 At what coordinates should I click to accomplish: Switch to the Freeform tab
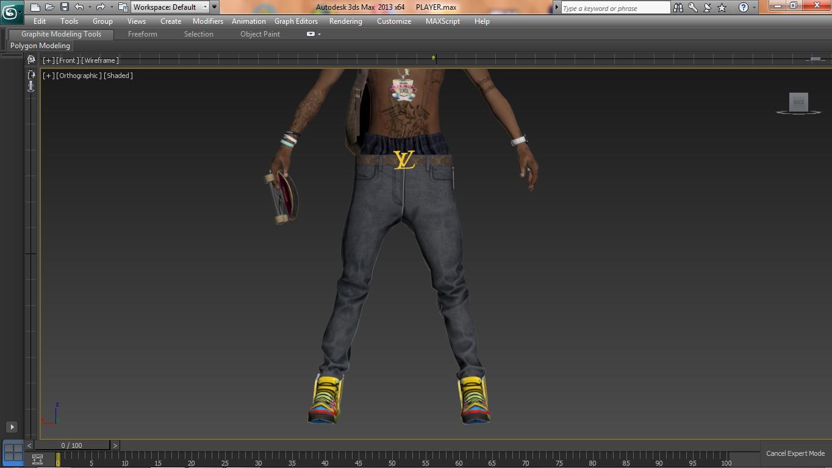(143, 34)
